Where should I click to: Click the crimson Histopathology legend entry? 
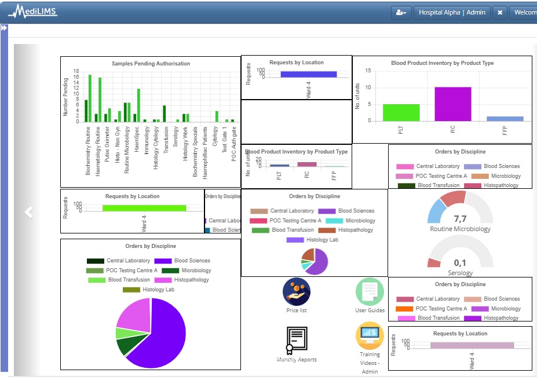pyautogui.click(x=491, y=185)
